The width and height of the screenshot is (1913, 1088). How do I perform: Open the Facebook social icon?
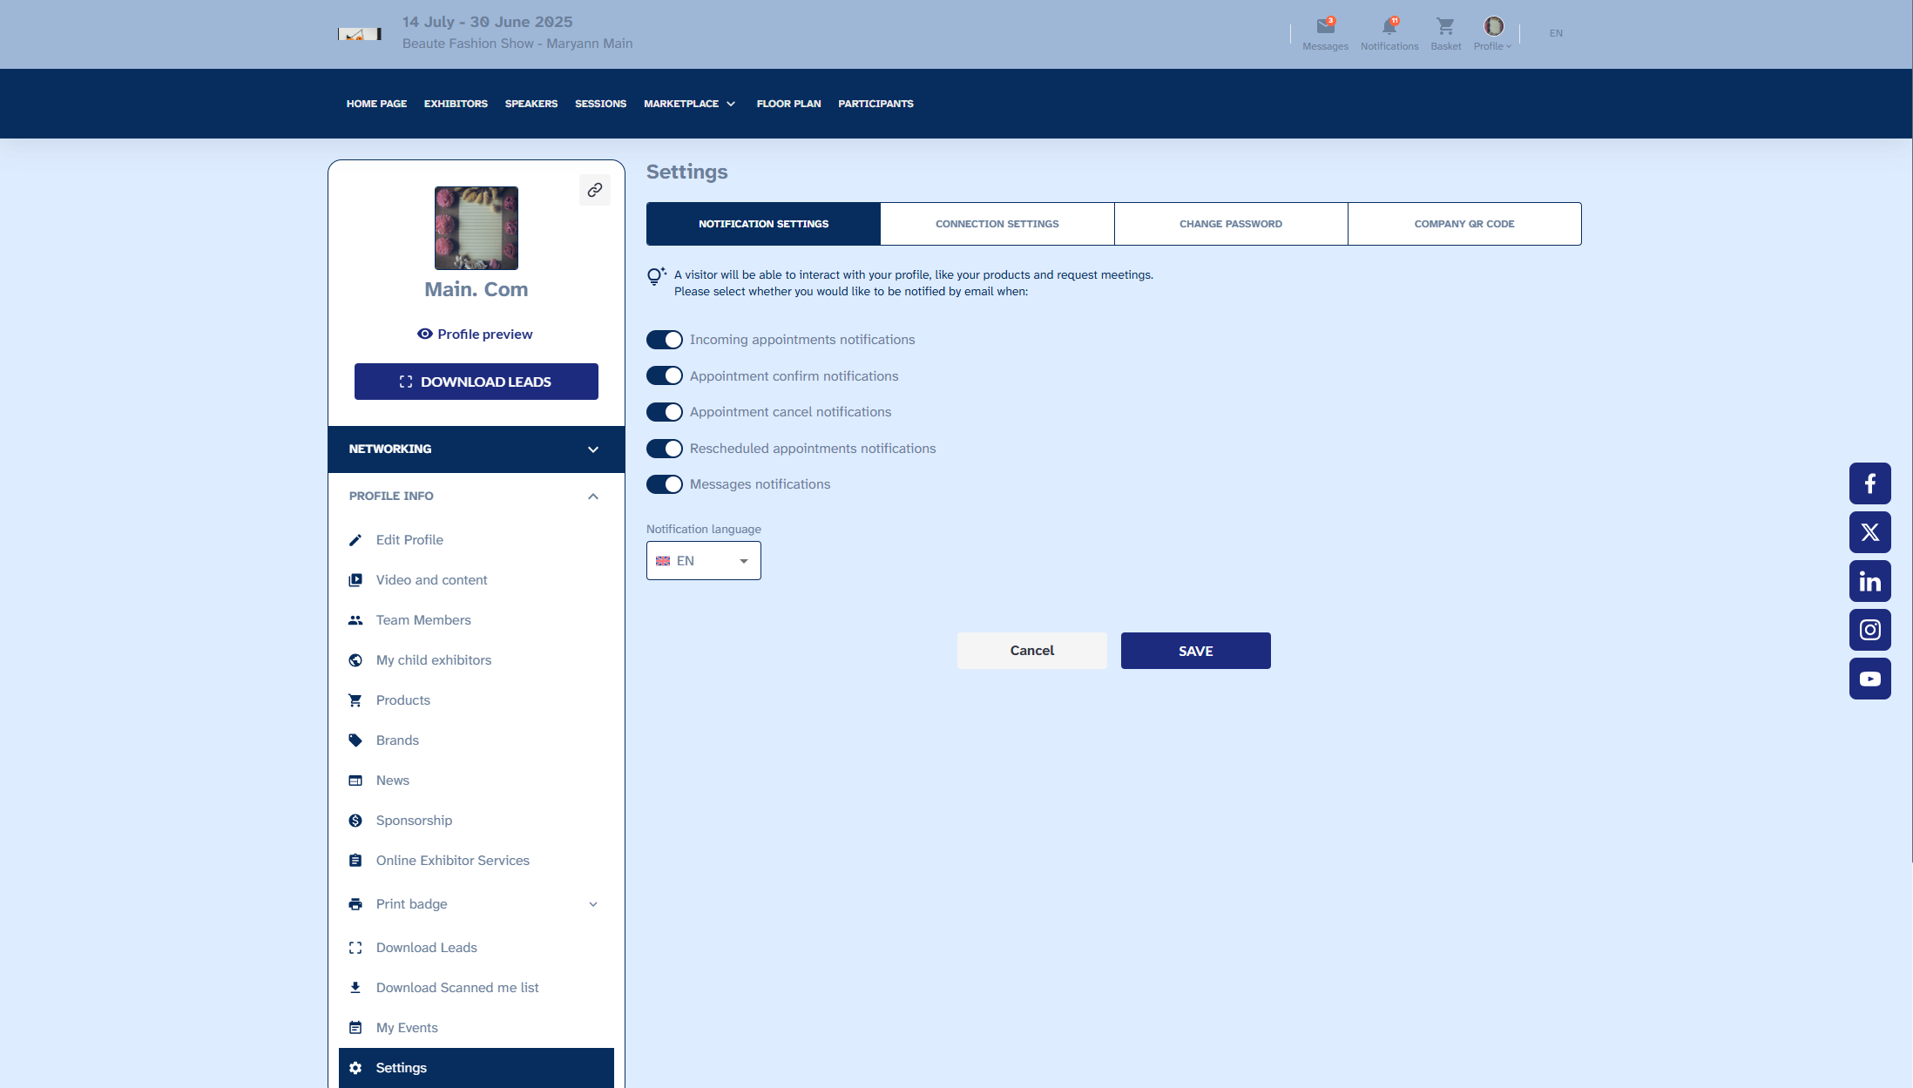[1869, 483]
